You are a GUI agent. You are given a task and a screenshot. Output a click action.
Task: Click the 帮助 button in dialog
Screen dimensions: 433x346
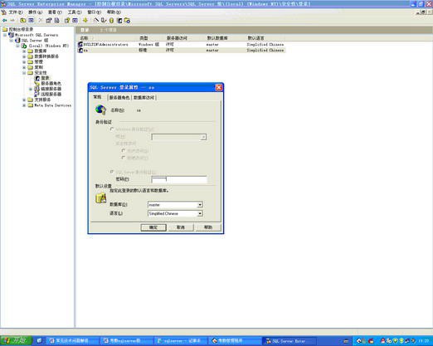(208, 227)
